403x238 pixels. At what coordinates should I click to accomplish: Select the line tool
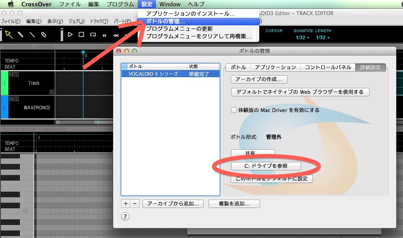tap(32, 34)
